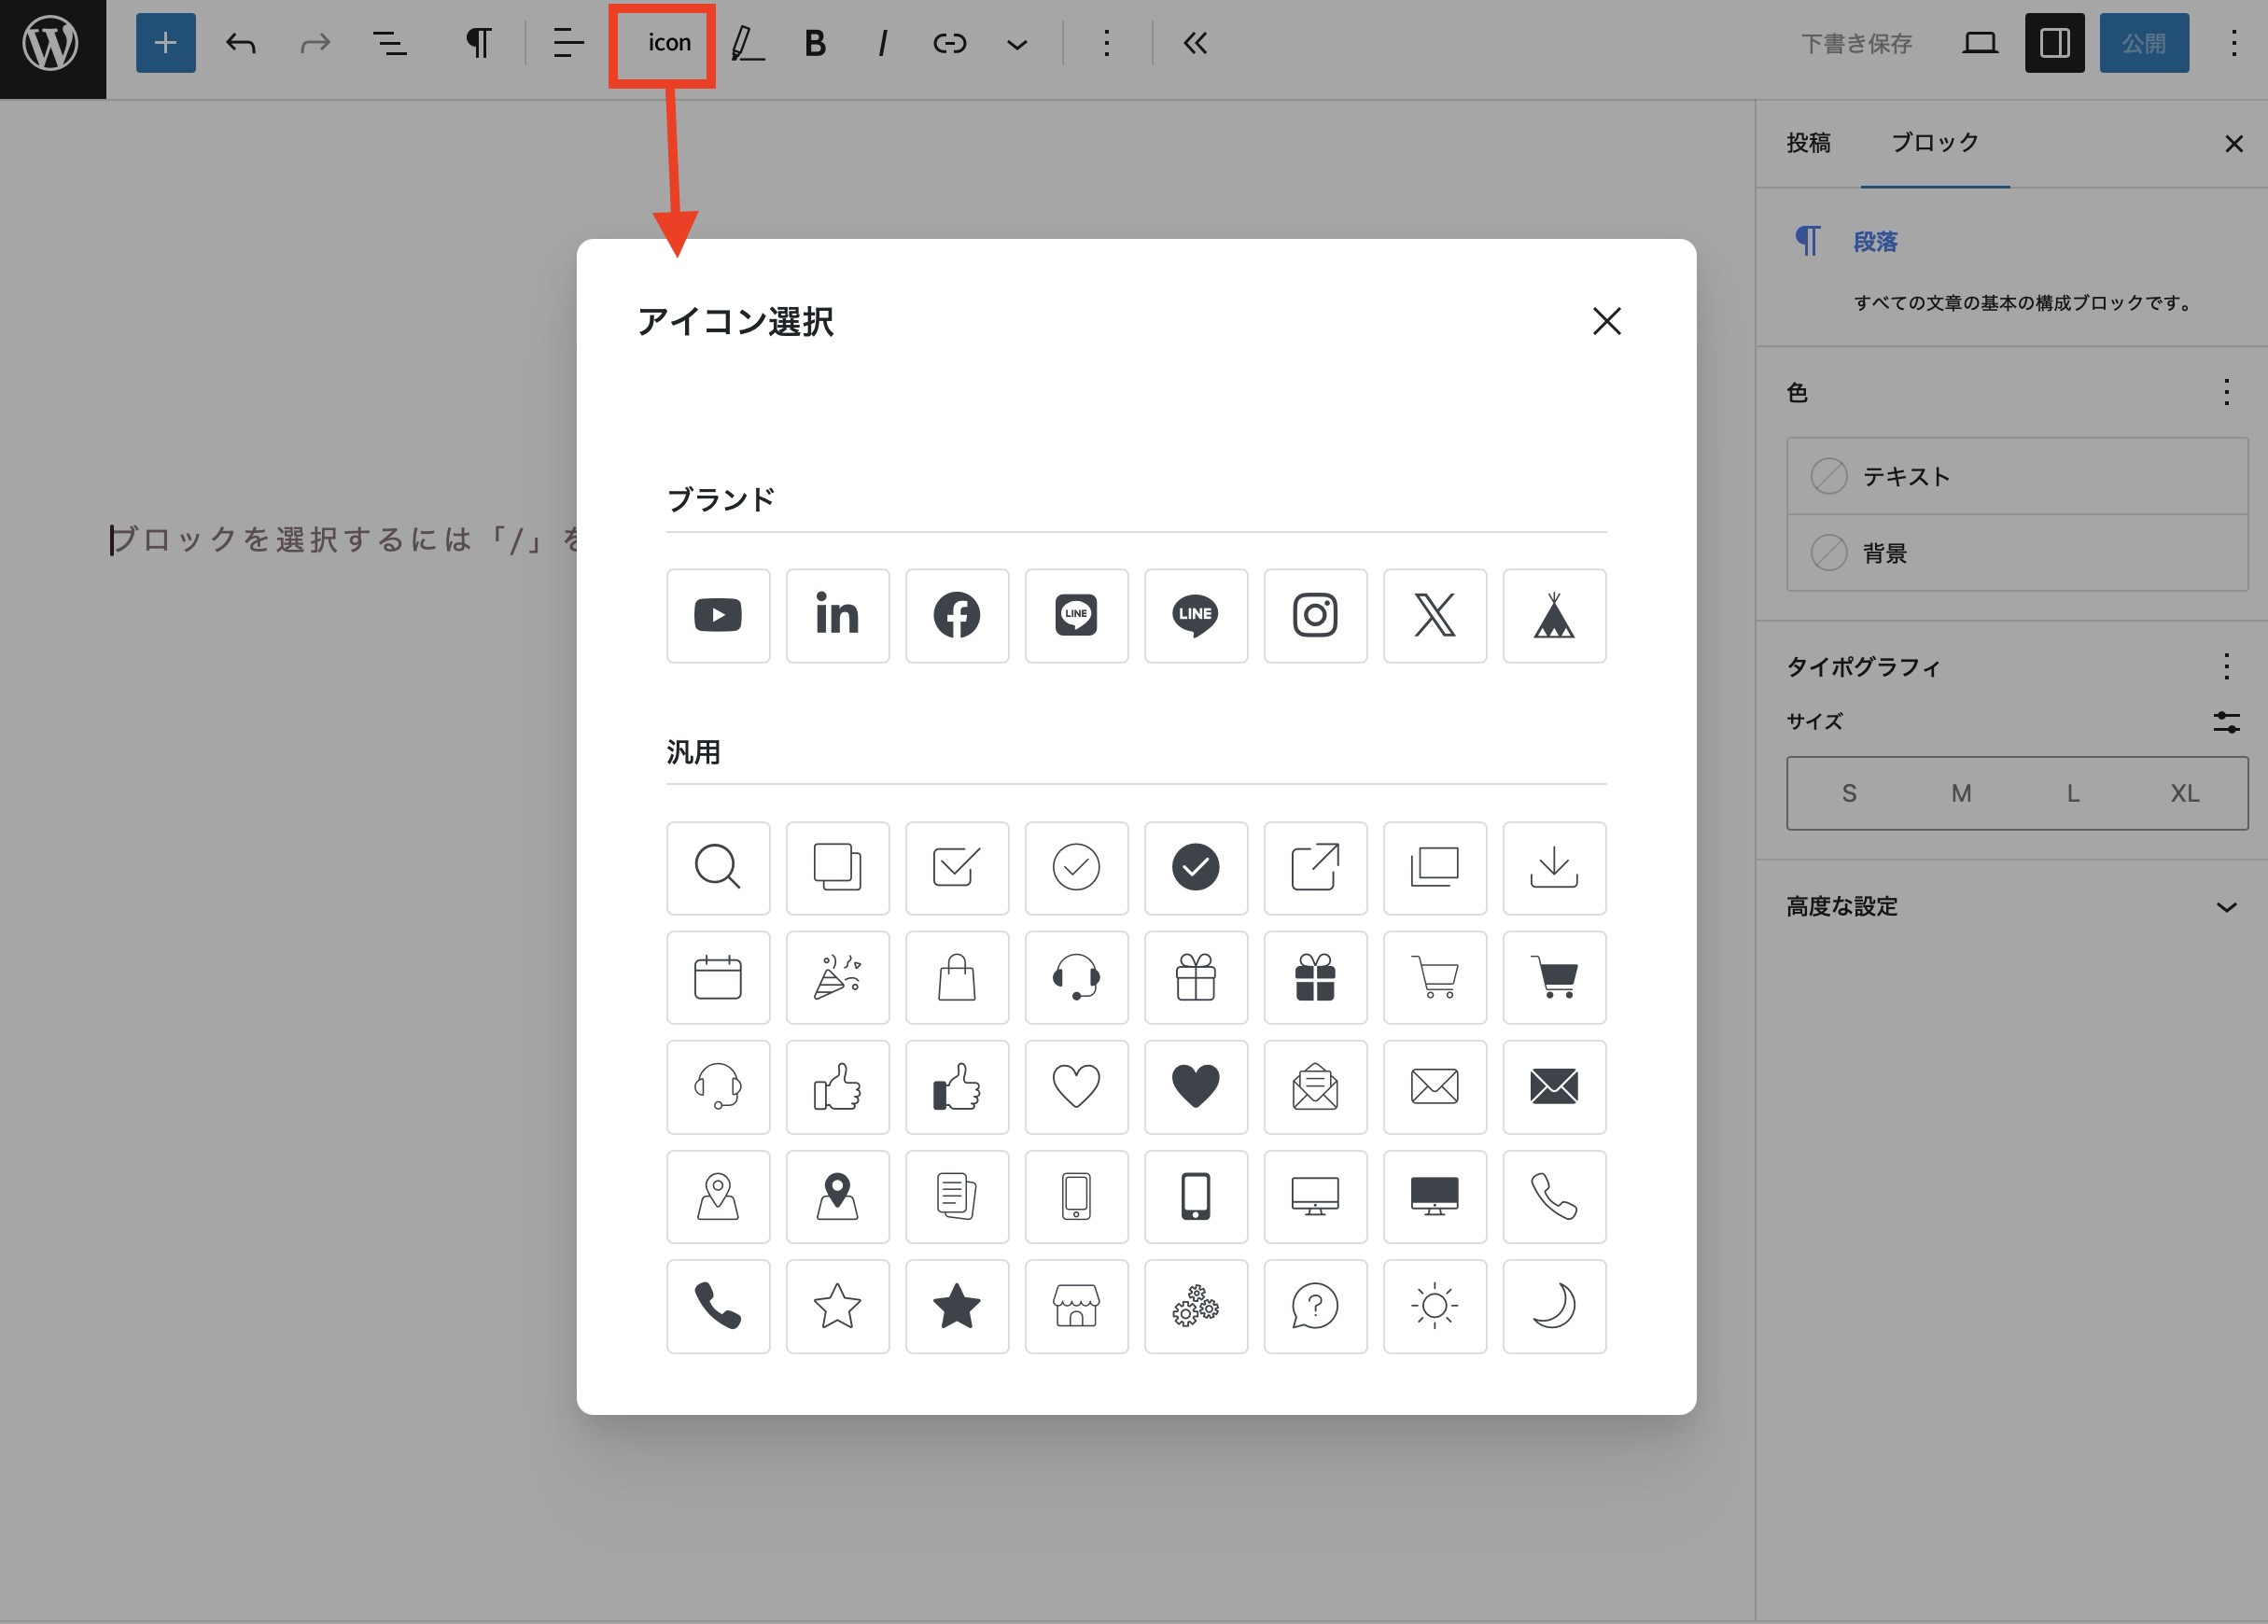Open typography options three-dot menu

click(x=2226, y=666)
